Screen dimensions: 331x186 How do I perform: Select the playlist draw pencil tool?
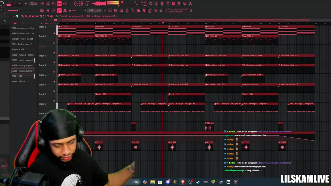pyautogui.click(x=22, y=16)
